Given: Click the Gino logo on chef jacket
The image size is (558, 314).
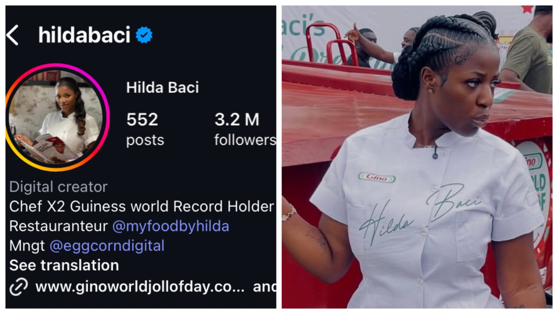Looking at the screenshot, I should [377, 177].
